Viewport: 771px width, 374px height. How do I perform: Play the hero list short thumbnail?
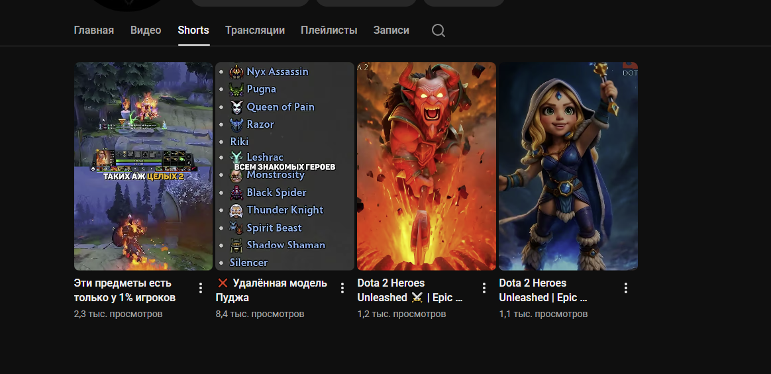click(x=285, y=166)
